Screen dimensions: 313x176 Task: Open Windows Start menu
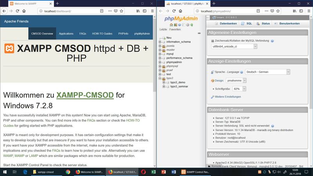click(x=5, y=172)
